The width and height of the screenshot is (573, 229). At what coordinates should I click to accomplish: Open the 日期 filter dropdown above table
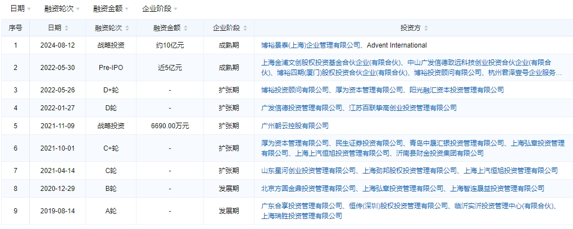coord(20,9)
